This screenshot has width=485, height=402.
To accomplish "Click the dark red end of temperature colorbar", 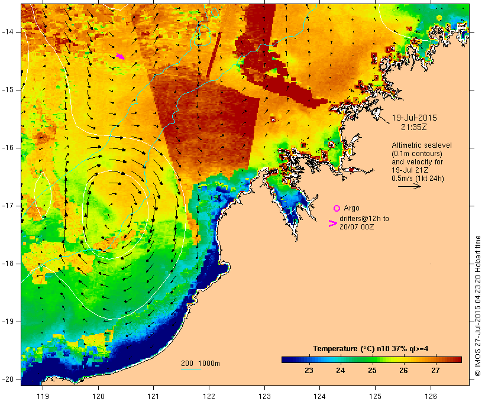I will 457,359.
